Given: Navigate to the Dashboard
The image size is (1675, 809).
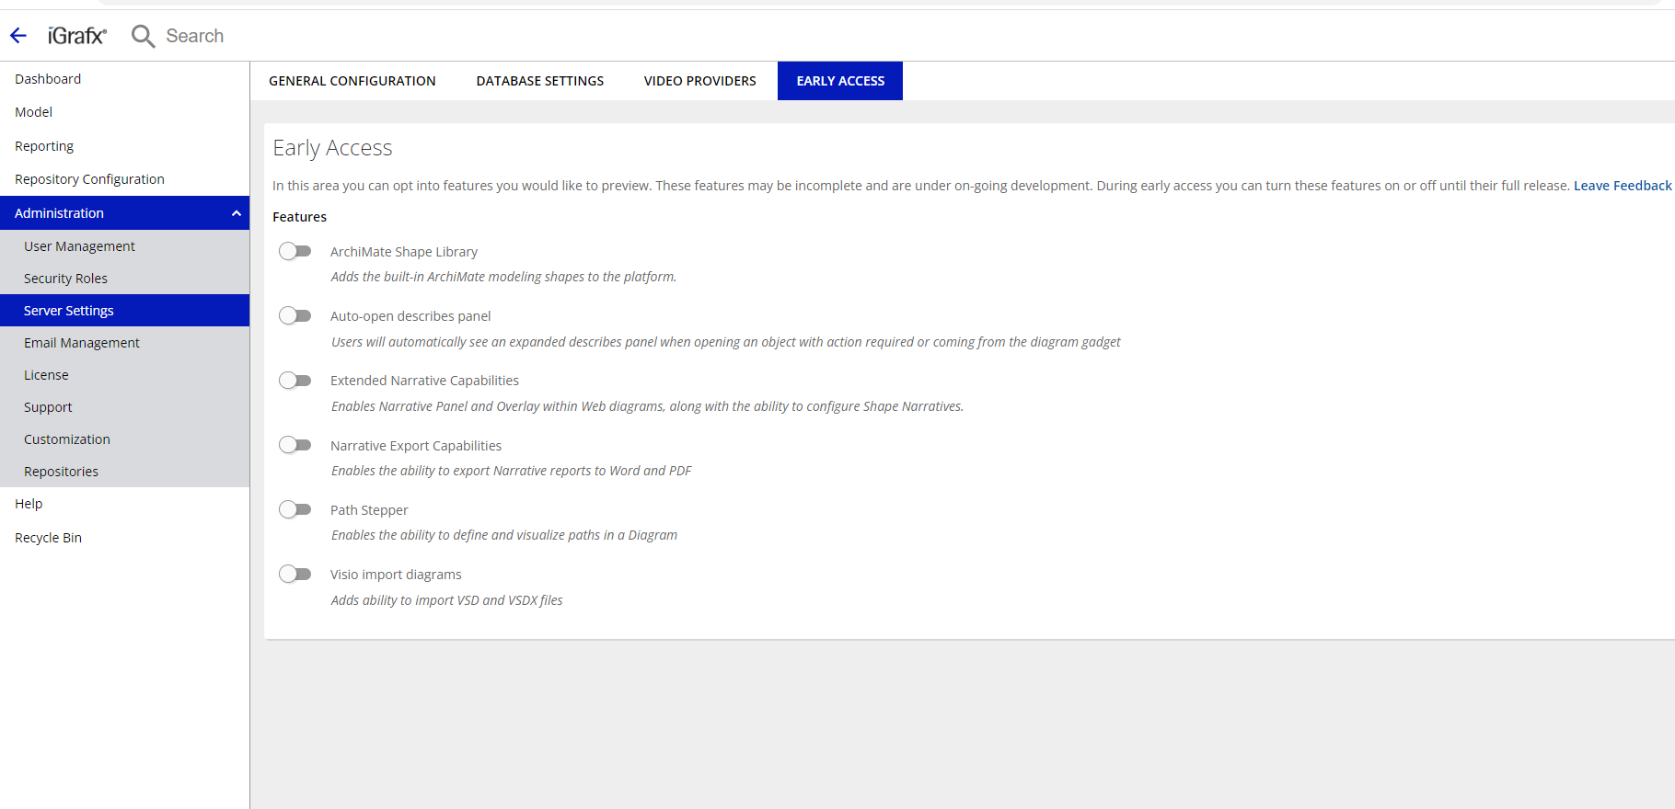Looking at the screenshot, I should click(x=48, y=79).
